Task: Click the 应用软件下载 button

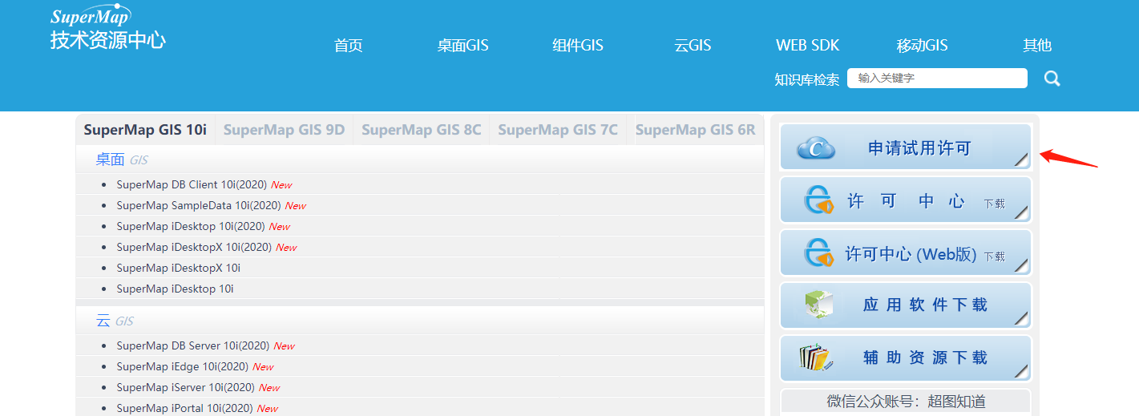Action: coord(906,305)
